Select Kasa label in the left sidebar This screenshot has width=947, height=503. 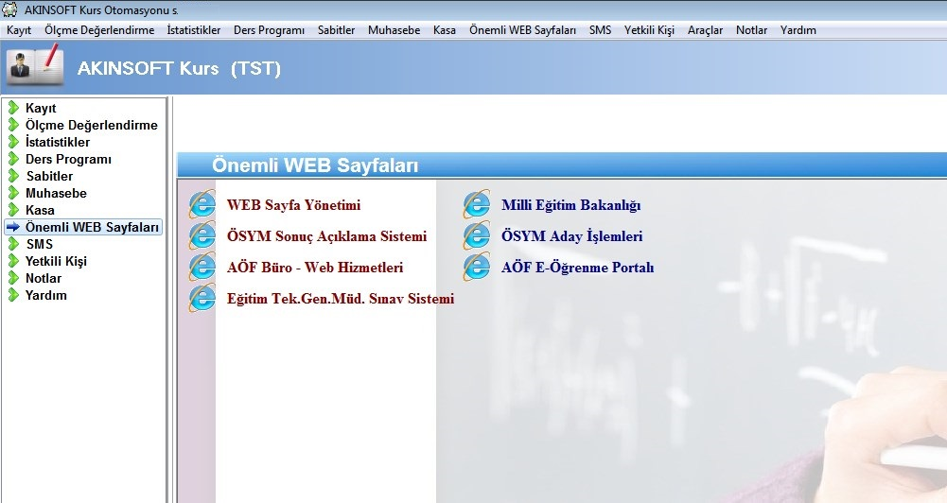40,210
